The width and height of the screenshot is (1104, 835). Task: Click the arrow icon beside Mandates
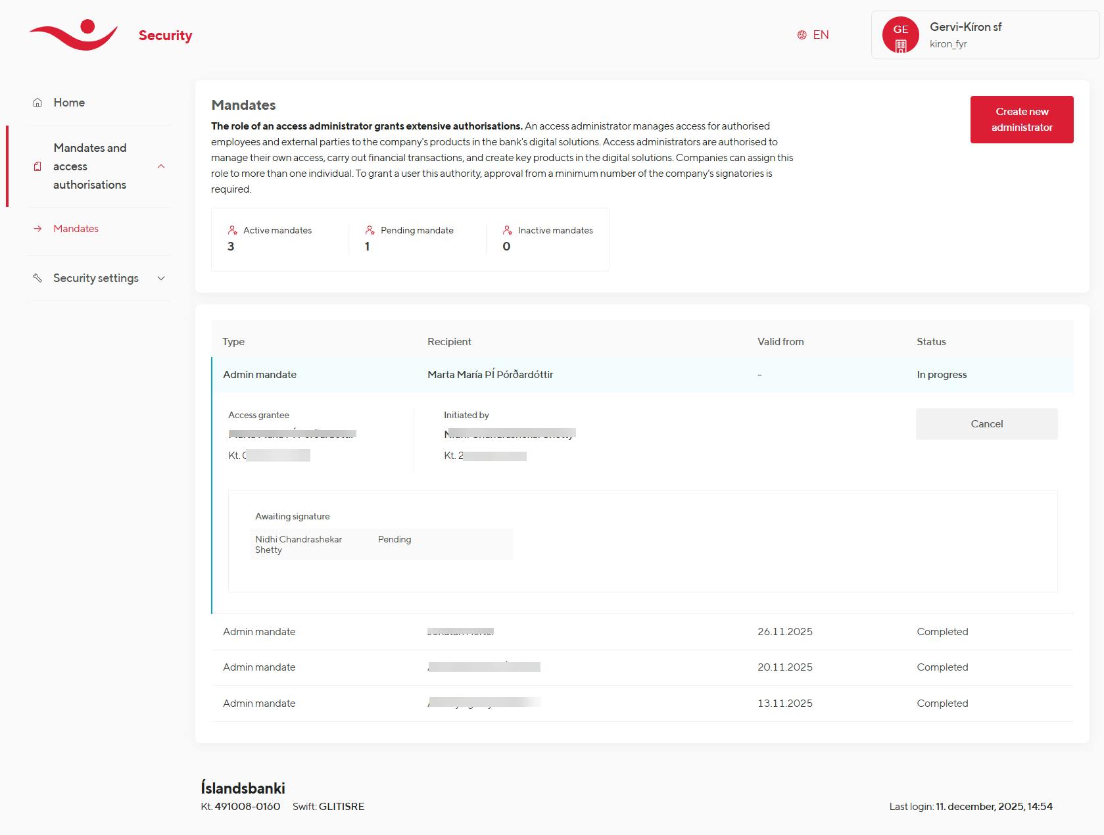[37, 229]
